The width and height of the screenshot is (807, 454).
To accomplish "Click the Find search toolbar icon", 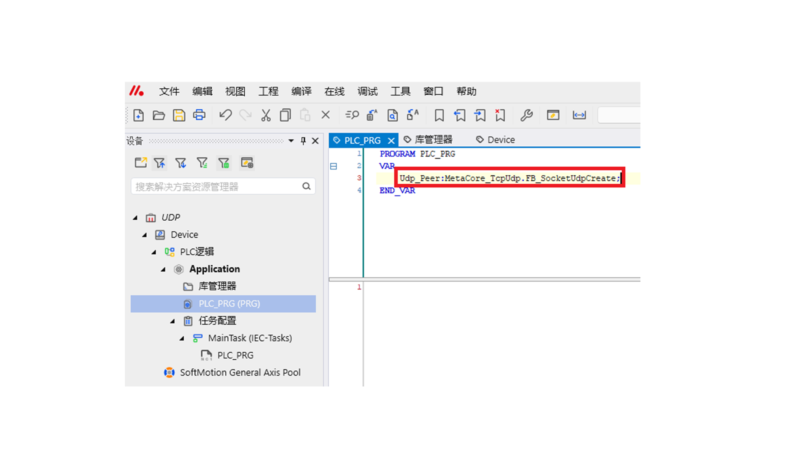I will [x=352, y=115].
